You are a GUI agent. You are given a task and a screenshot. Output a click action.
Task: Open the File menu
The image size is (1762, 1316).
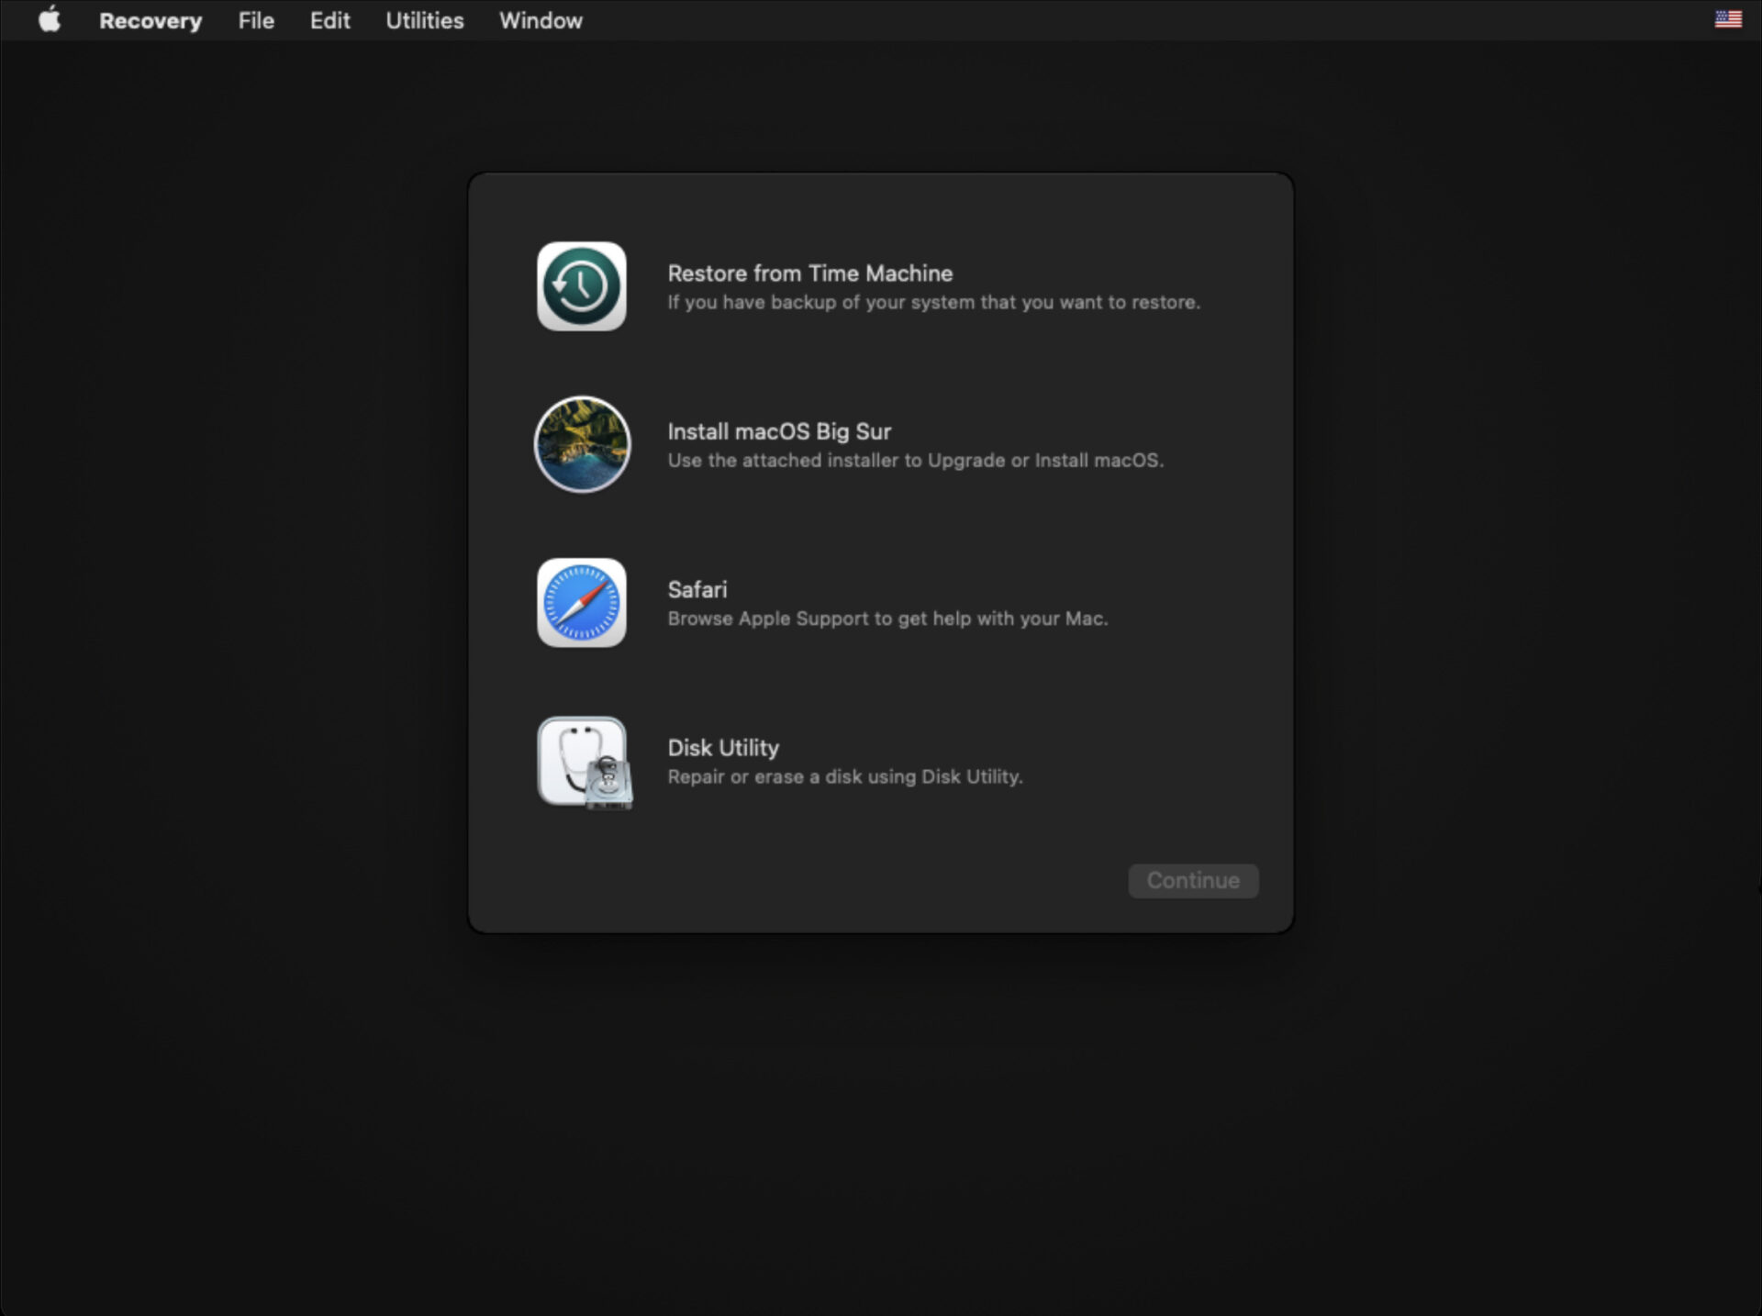tap(256, 20)
